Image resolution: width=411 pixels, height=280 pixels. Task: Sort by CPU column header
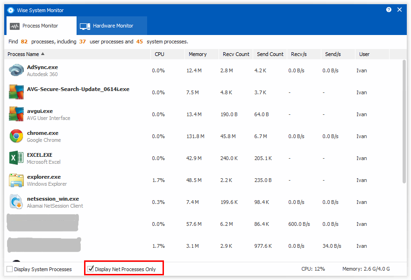(x=168, y=54)
